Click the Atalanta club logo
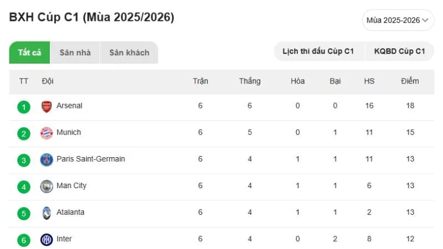The height and width of the screenshot is (249, 443). 47,212
